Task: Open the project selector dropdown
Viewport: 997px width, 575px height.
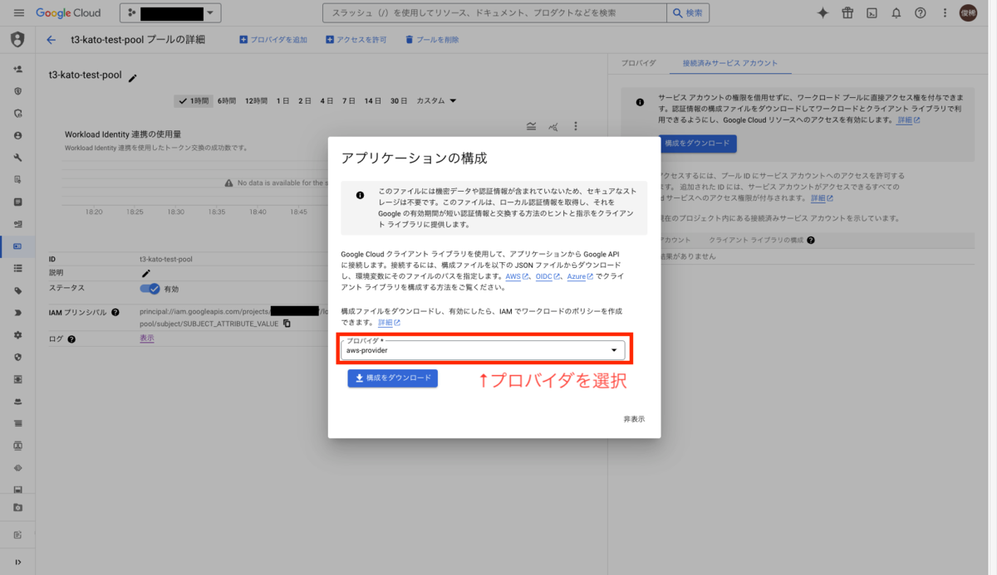Action: pos(171,12)
